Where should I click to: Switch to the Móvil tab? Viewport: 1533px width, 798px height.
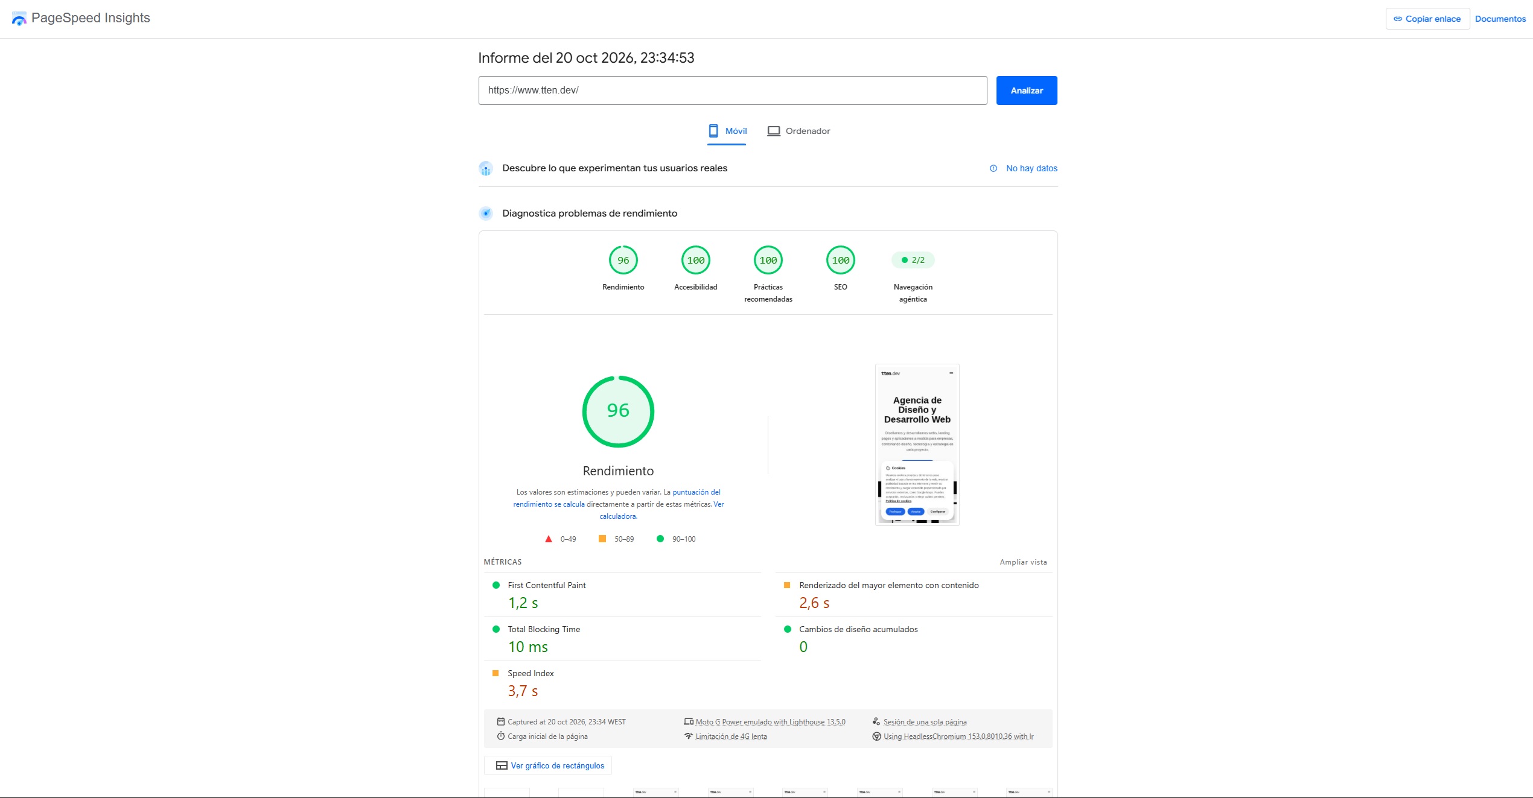[727, 131]
